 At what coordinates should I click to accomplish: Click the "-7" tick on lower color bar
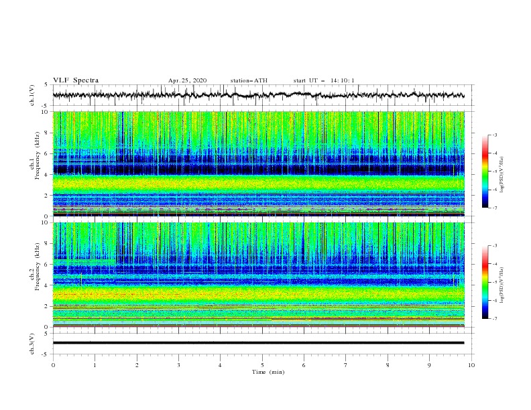[x=494, y=319]
